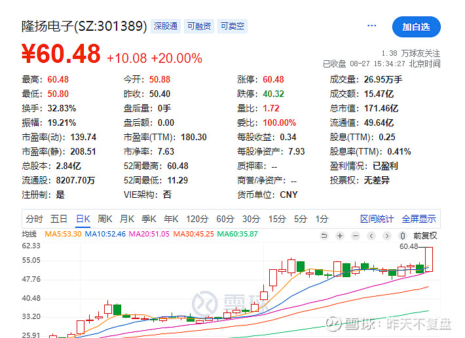This screenshot has height=338, width=465.
Task: Click 市盈率(TTM) value 180.30
Action: [194, 137]
